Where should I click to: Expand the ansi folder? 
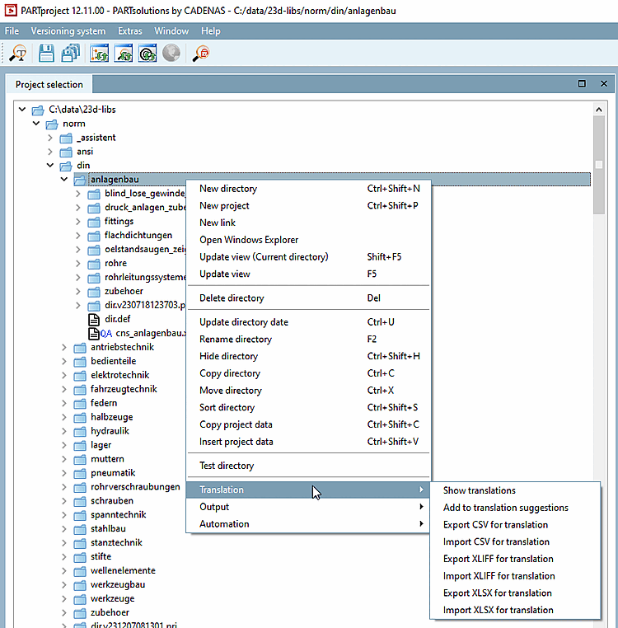point(50,152)
